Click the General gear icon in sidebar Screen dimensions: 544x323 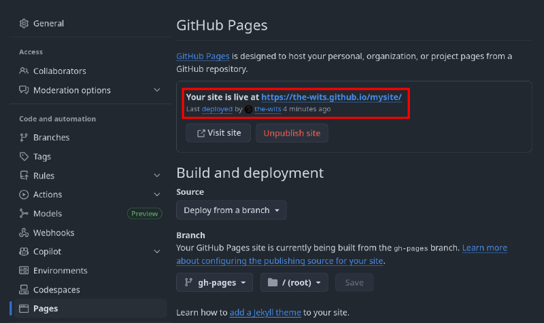click(x=24, y=24)
